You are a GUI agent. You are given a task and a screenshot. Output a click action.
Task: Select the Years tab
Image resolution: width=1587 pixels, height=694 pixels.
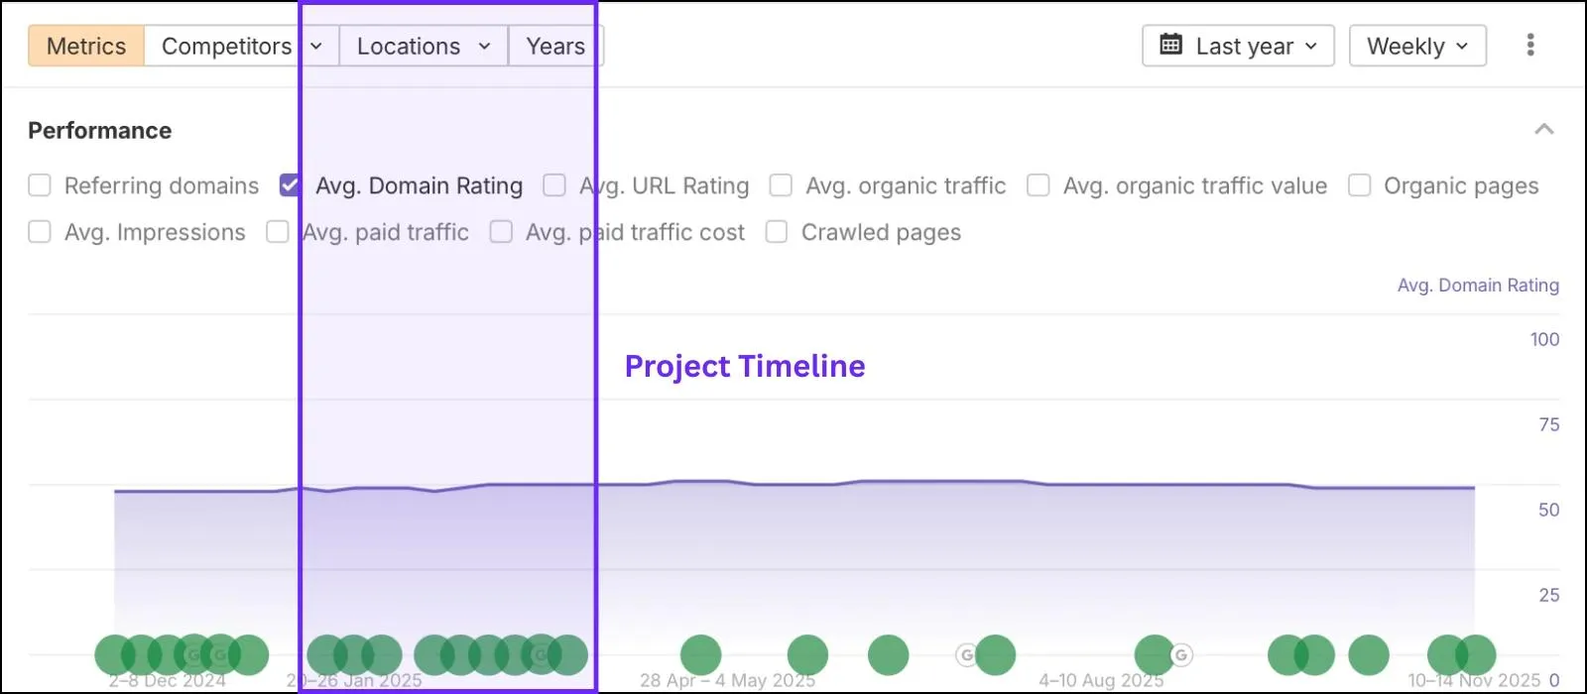tap(555, 46)
